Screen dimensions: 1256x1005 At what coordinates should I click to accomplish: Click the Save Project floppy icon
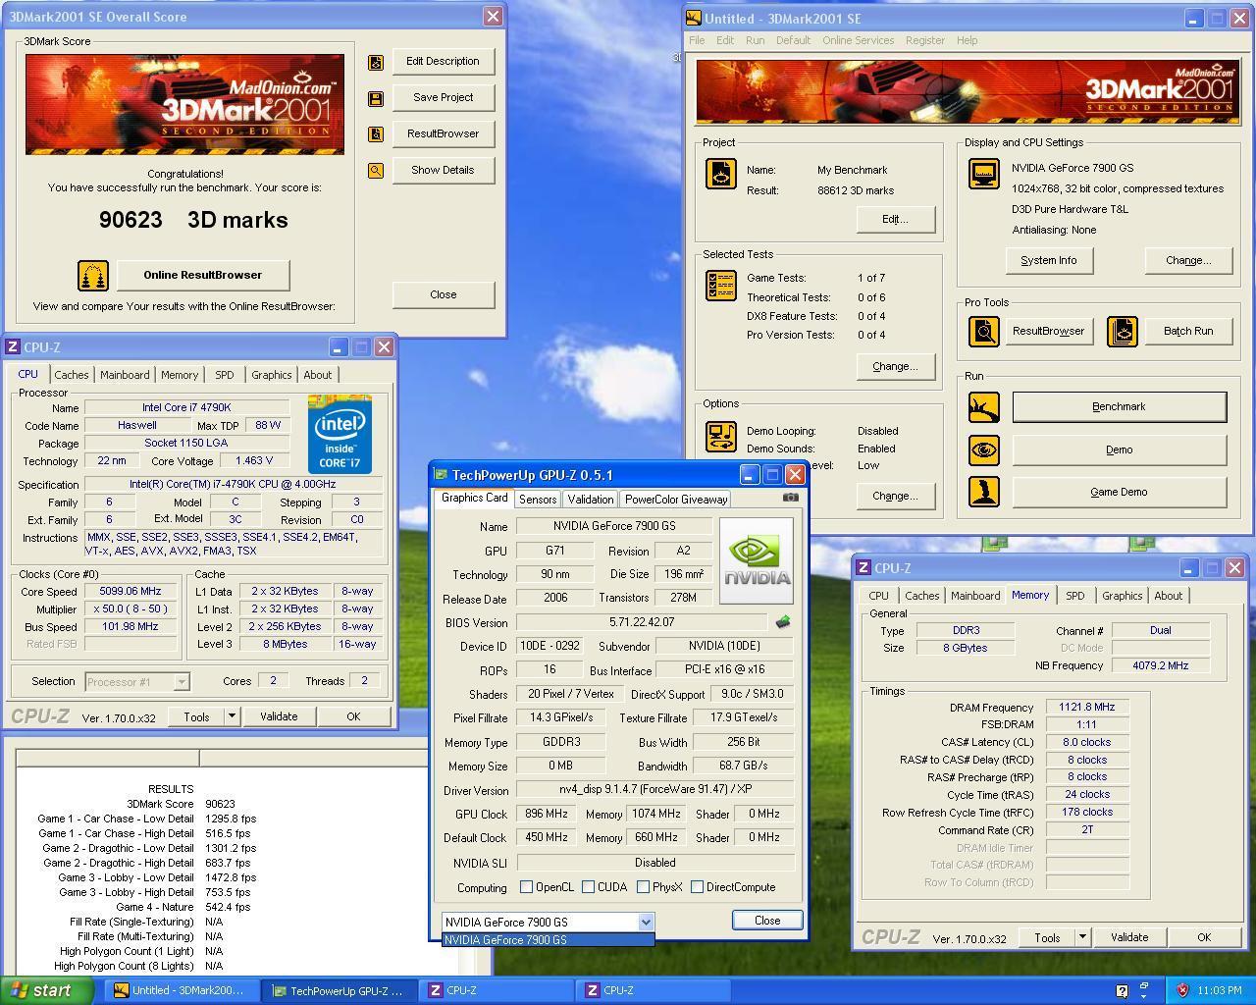click(x=376, y=98)
